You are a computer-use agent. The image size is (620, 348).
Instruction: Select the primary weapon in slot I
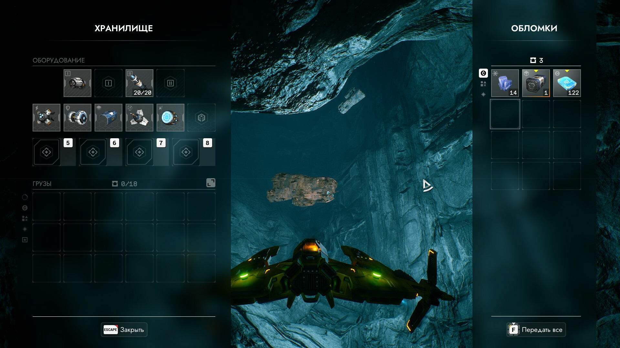click(77, 83)
